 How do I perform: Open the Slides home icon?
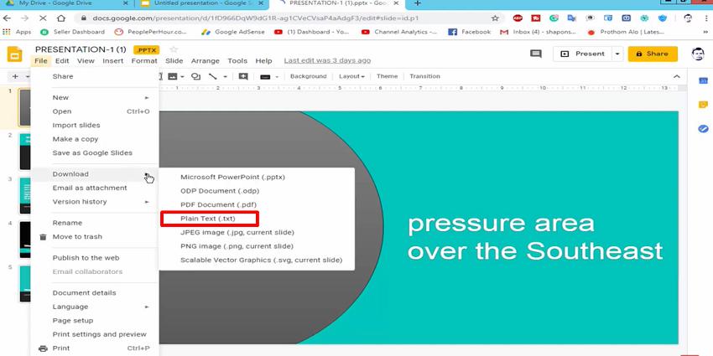14,54
